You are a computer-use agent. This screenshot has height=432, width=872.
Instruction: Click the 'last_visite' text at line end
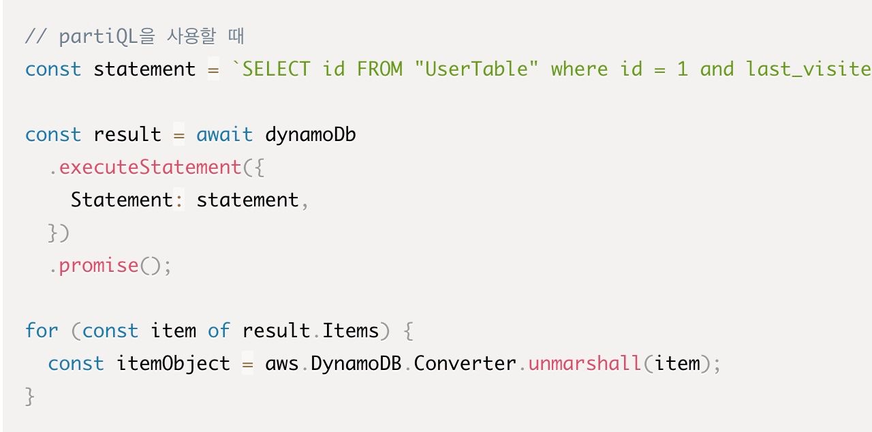pos(809,70)
